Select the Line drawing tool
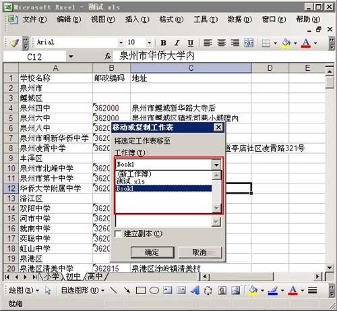The image size is (337, 311). (x=114, y=290)
